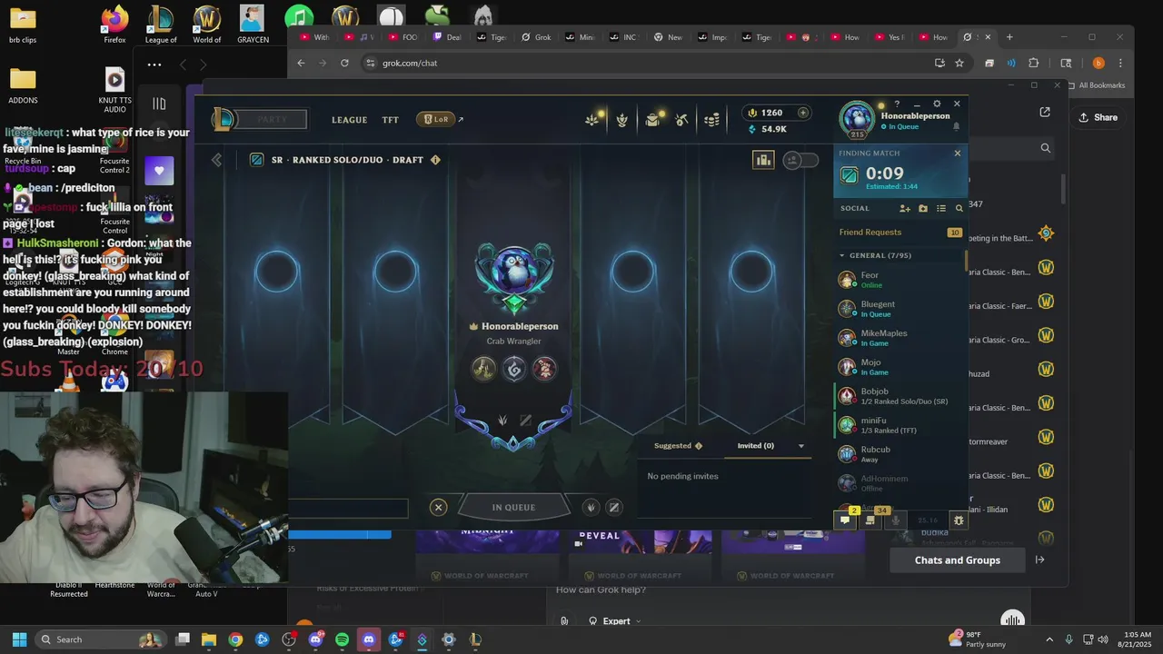This screenshot has width=1163, height=654.
Task: Open the TFT menu tab
Action: pos(390,120)
